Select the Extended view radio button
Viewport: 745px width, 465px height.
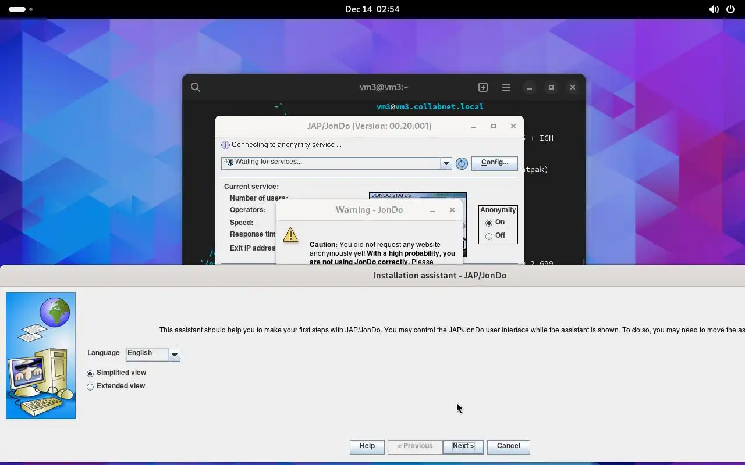coord(90,387)
